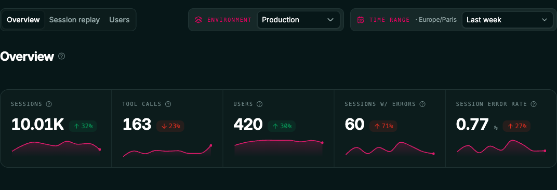Click the 27% badge on Session Error Rate
The image size is (557, 190).
516,126
